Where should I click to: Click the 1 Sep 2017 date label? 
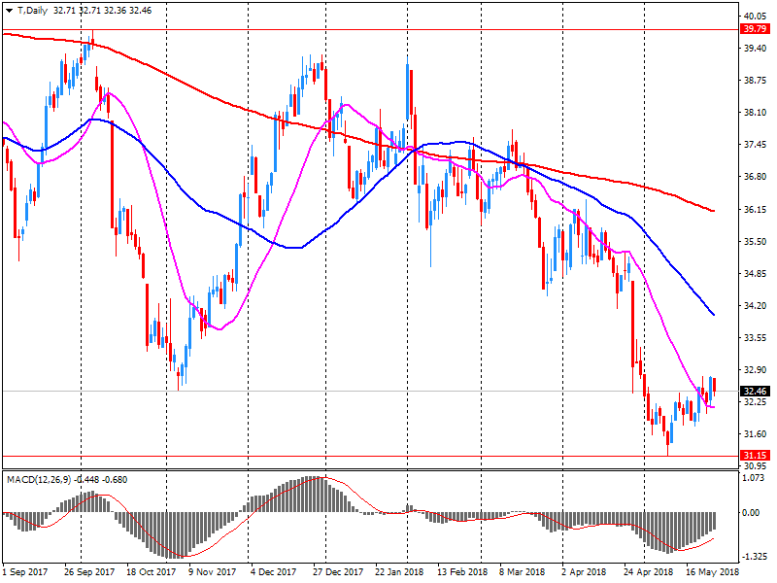click(x=25, y=572)
